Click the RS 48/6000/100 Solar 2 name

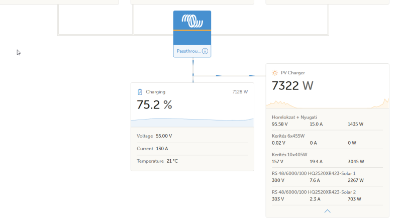click(314, 192)
